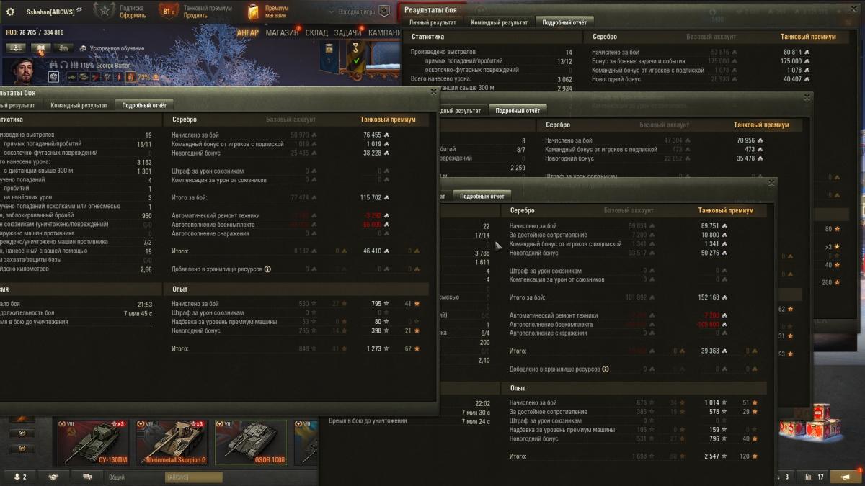The image size is (865, 486).
Task: Click info icon beside Добавлено в хранилище, left window
Action: (267, 269)
